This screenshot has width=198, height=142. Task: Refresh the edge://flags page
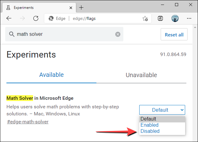pos(35,18)
